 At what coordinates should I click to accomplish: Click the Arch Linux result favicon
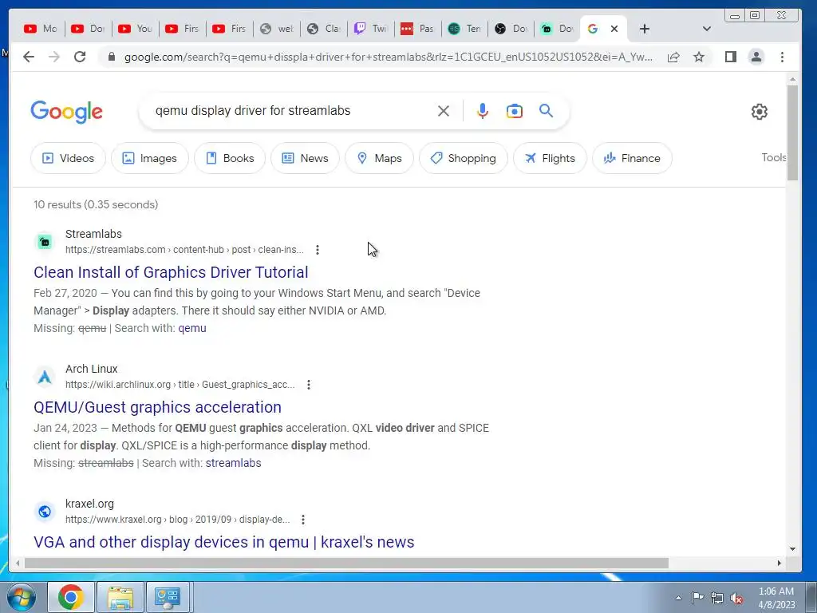pyautogui.click(x=45, y=377)
